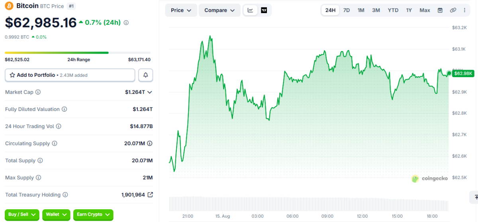Image resolution: width=478 pixels, height=222 pixels.
Task: Click scroll to top arrow button
Action: 475,197
